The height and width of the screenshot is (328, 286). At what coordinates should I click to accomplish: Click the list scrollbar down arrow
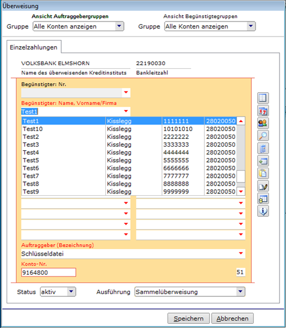pyautogui.click(x=241, y=192)
